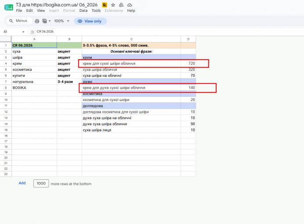304x224 pixels.
Task: Open the Edit menu
Action: coord(29,10)
